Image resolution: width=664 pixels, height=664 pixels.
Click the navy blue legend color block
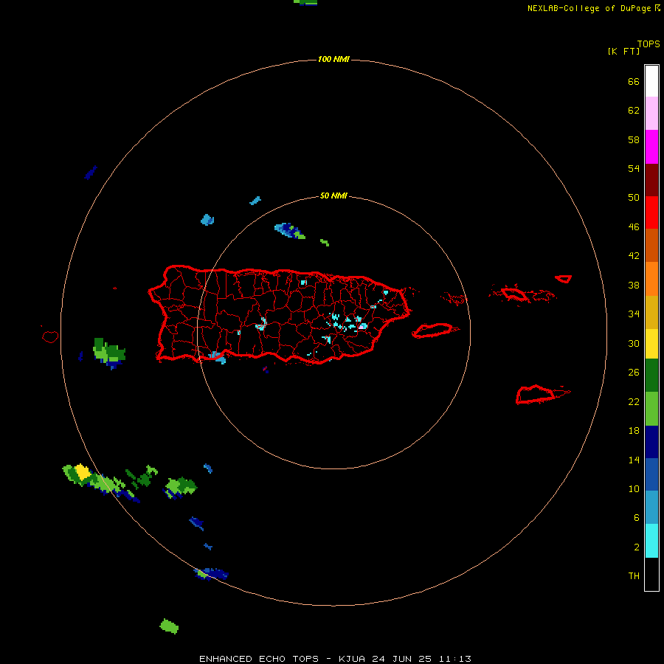[x=651, y=442]
